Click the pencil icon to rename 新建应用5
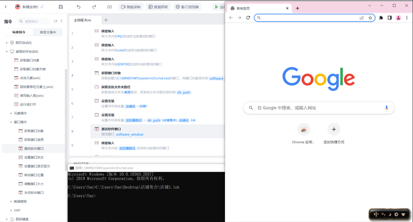Viewport: 413px width, 222px height. (x=42, y=7)
